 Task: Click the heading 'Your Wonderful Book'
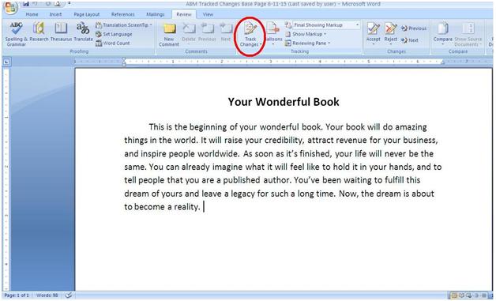(x=284, y=102)
